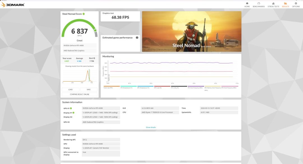Click the Generic PnP Monitor display value
This screenshot has width=303, height=164.
pos(101,148)
